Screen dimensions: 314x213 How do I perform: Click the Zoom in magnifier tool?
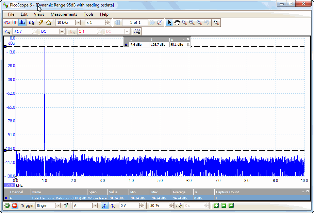click(x=192, y=22)
